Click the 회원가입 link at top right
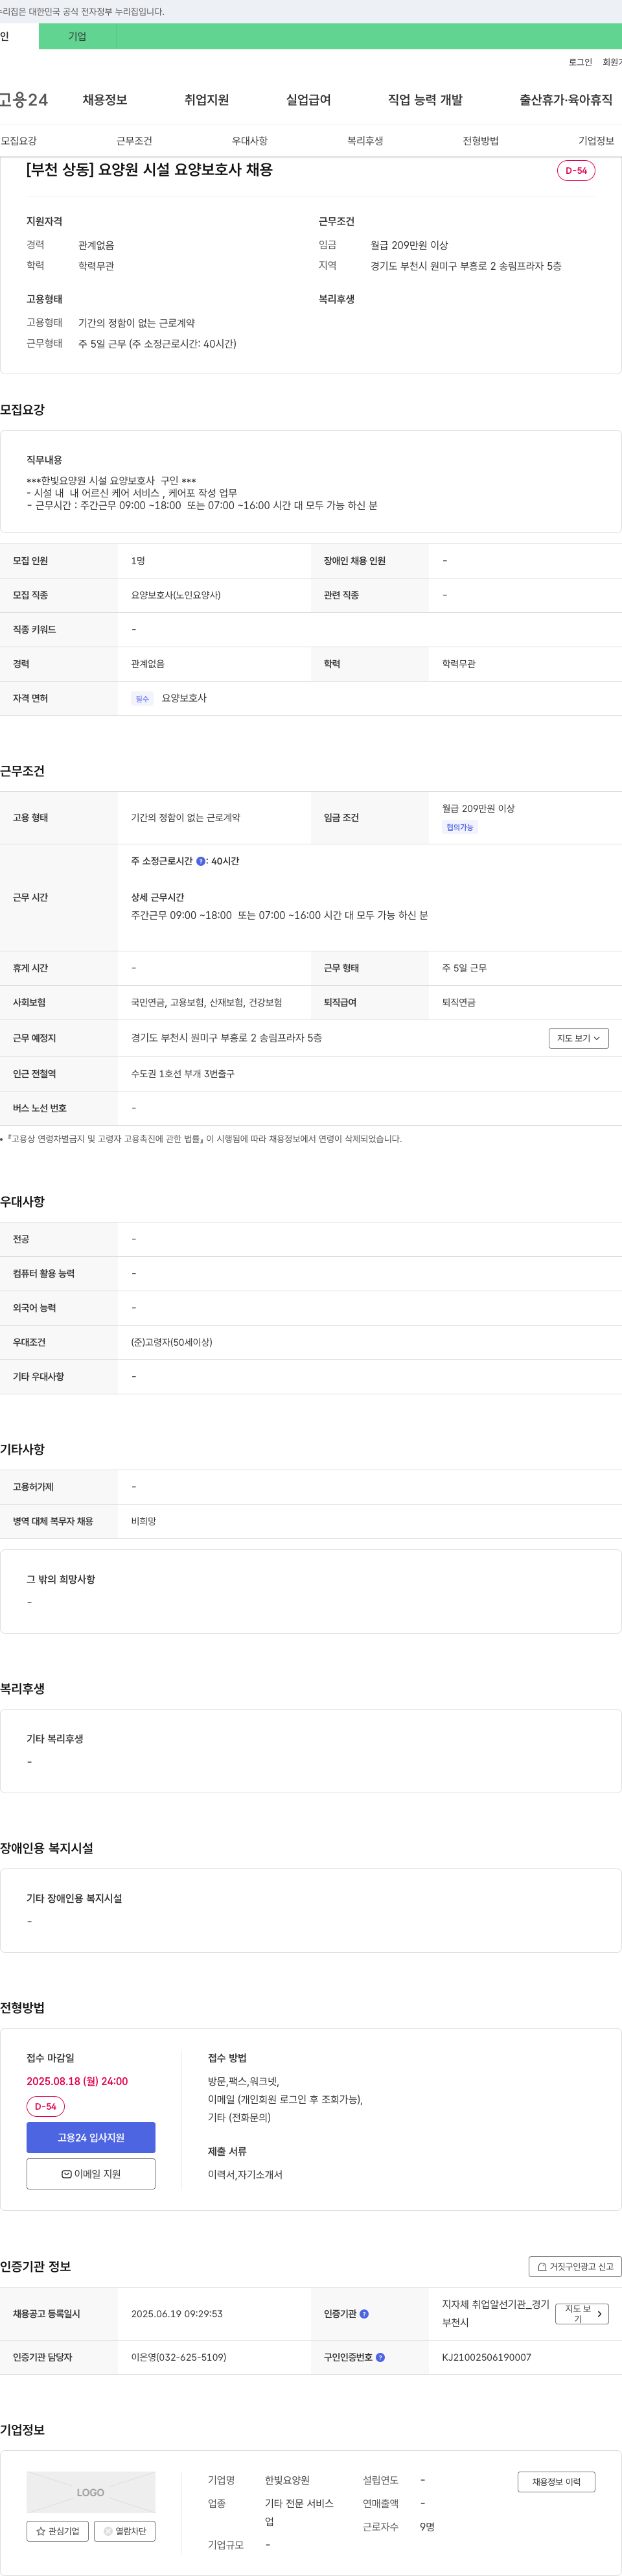622x2576 pixels. coord(611,62)
